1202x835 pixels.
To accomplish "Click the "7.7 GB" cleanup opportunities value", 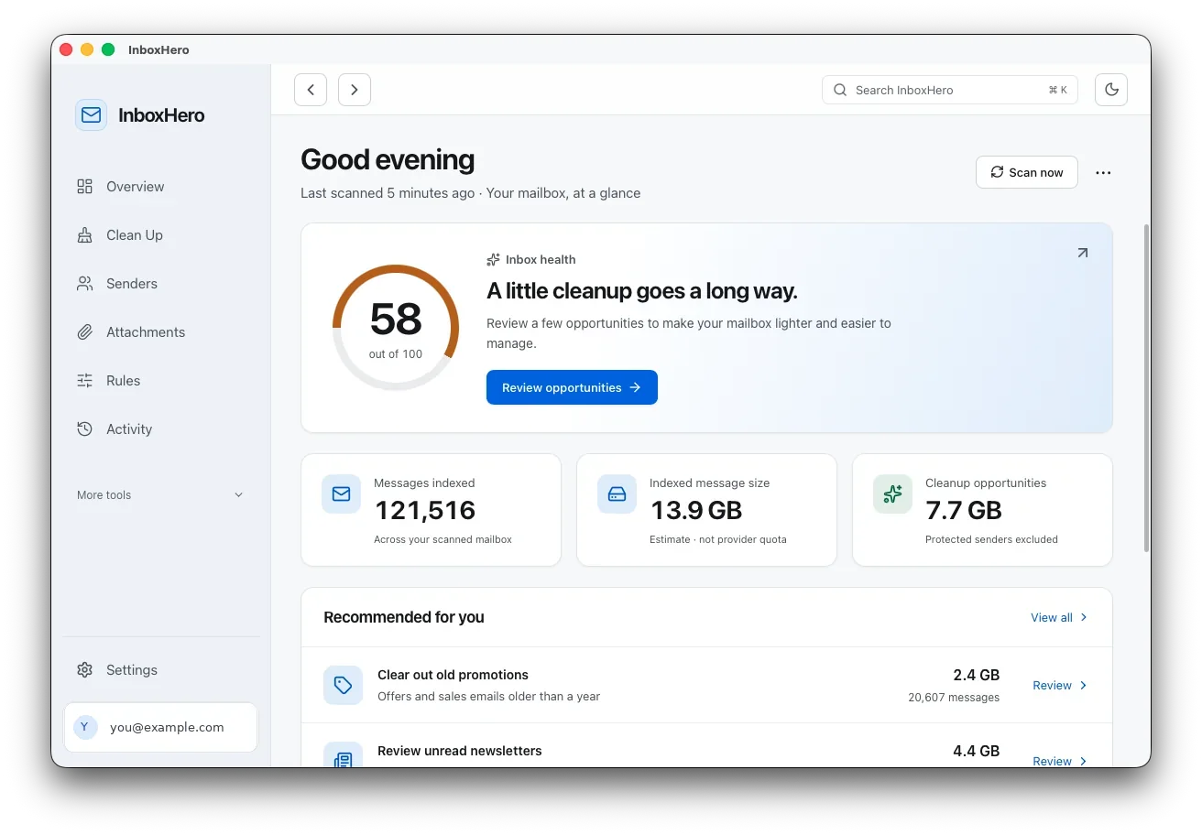I will (x=964, y=511).
